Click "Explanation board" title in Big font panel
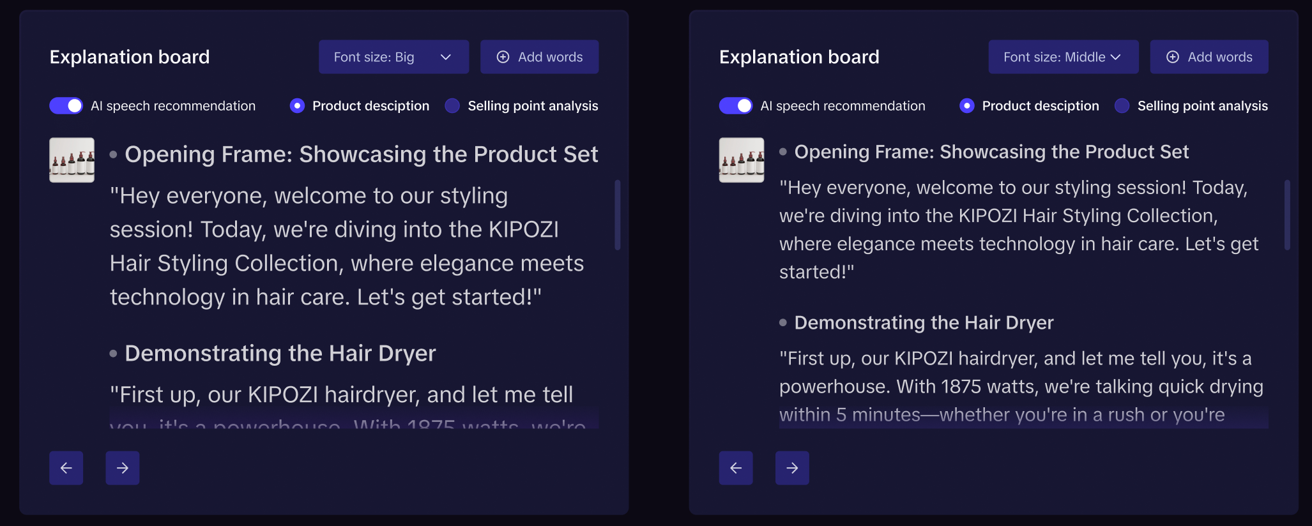The width and height of the screenshot is (1312, 526). pos(130,57)
